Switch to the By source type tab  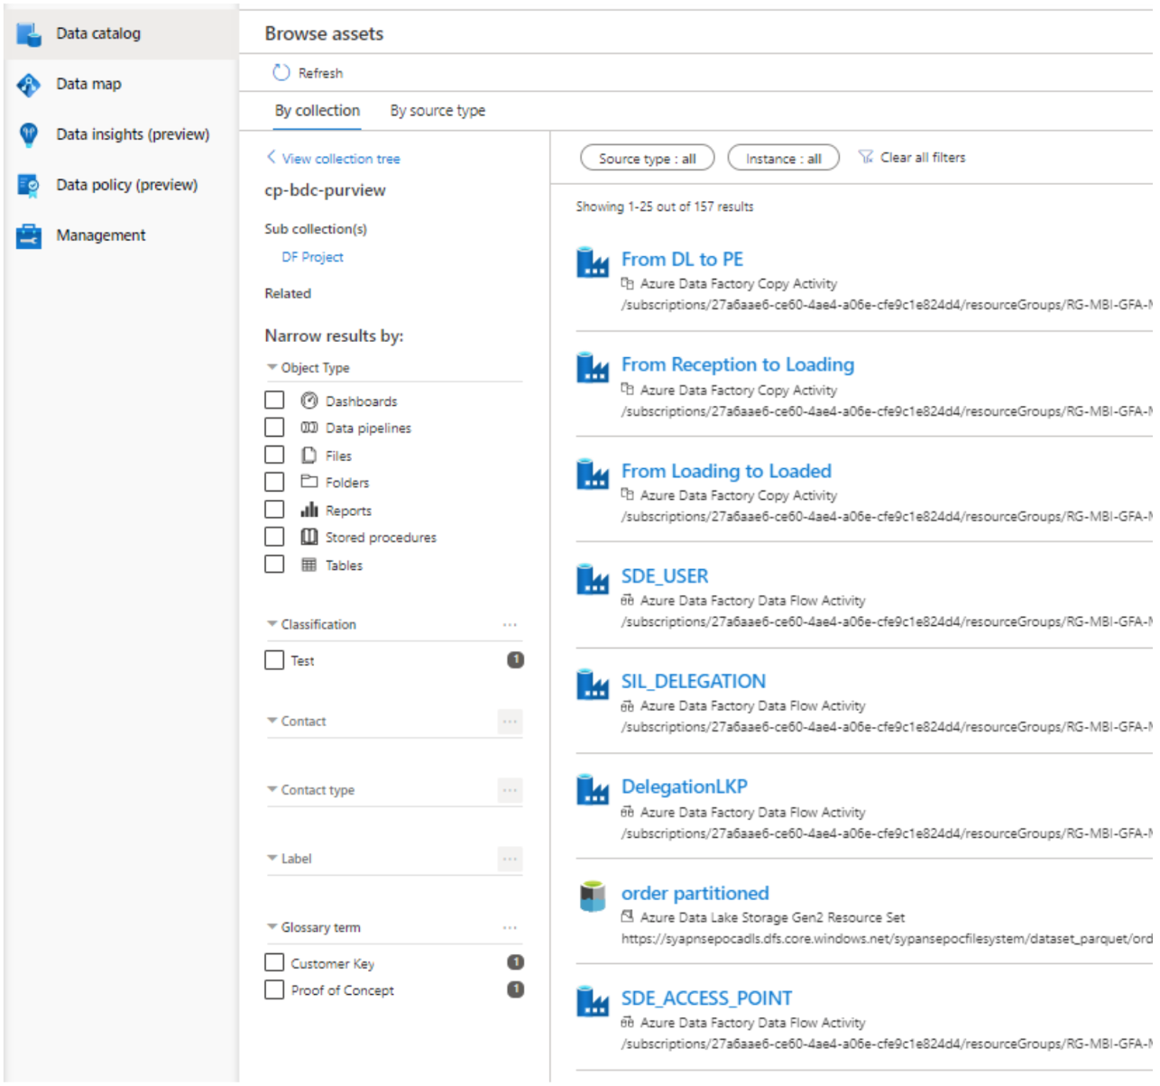click(x=437, y=111)
